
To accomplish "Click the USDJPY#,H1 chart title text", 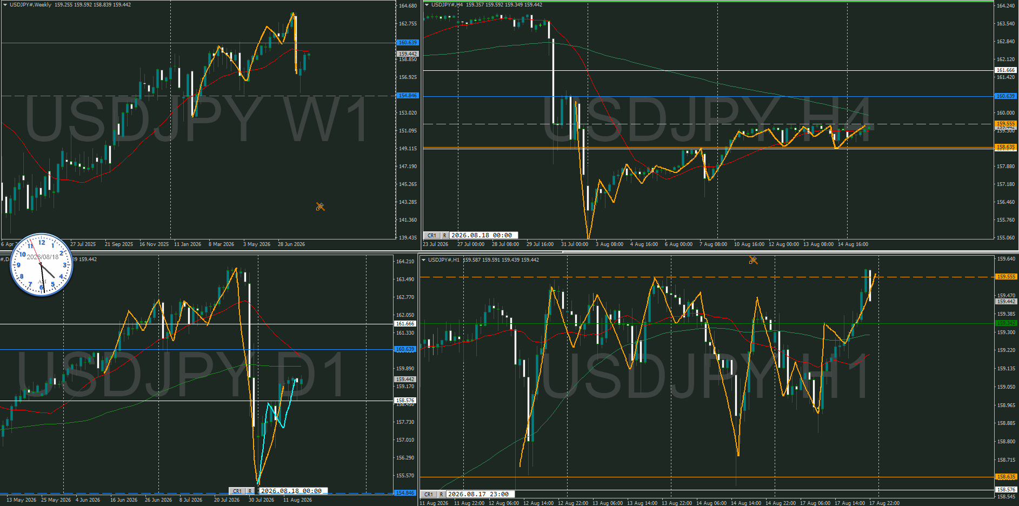I will pyautogui.click(x=444, y=260).
